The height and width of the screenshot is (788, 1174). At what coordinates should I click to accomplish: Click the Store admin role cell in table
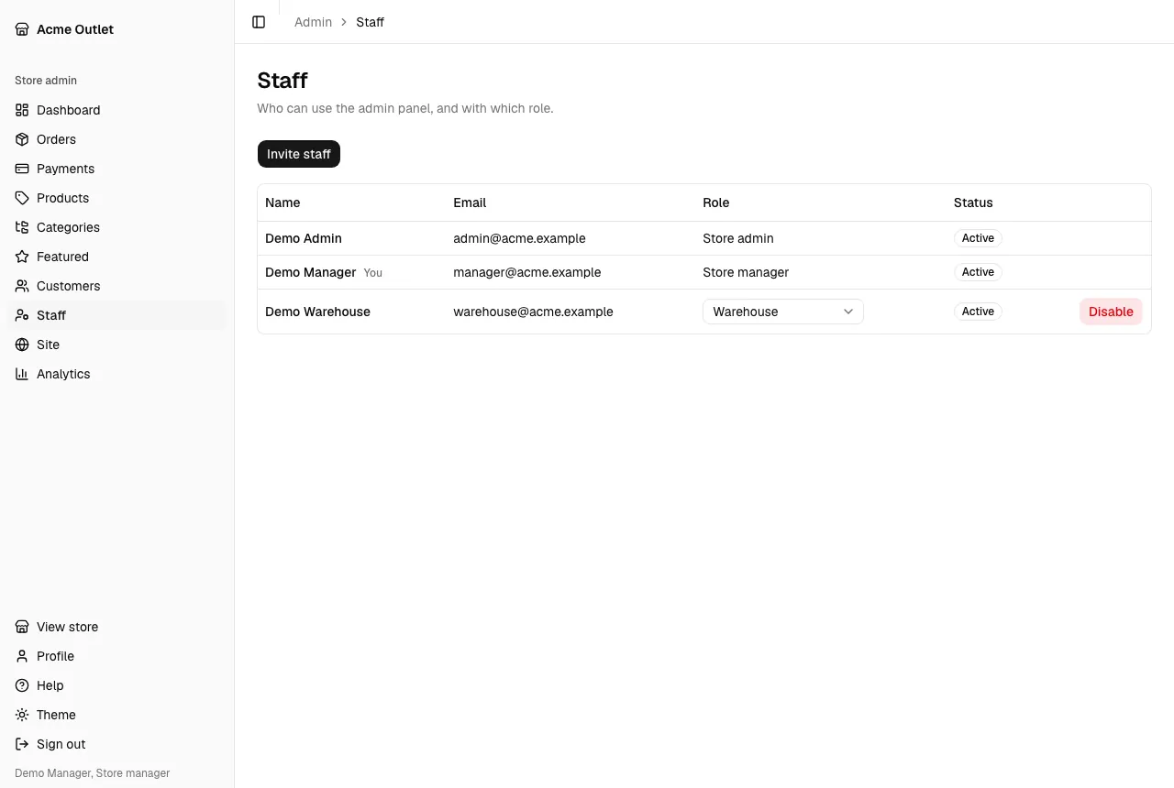(x=738, y=238)
